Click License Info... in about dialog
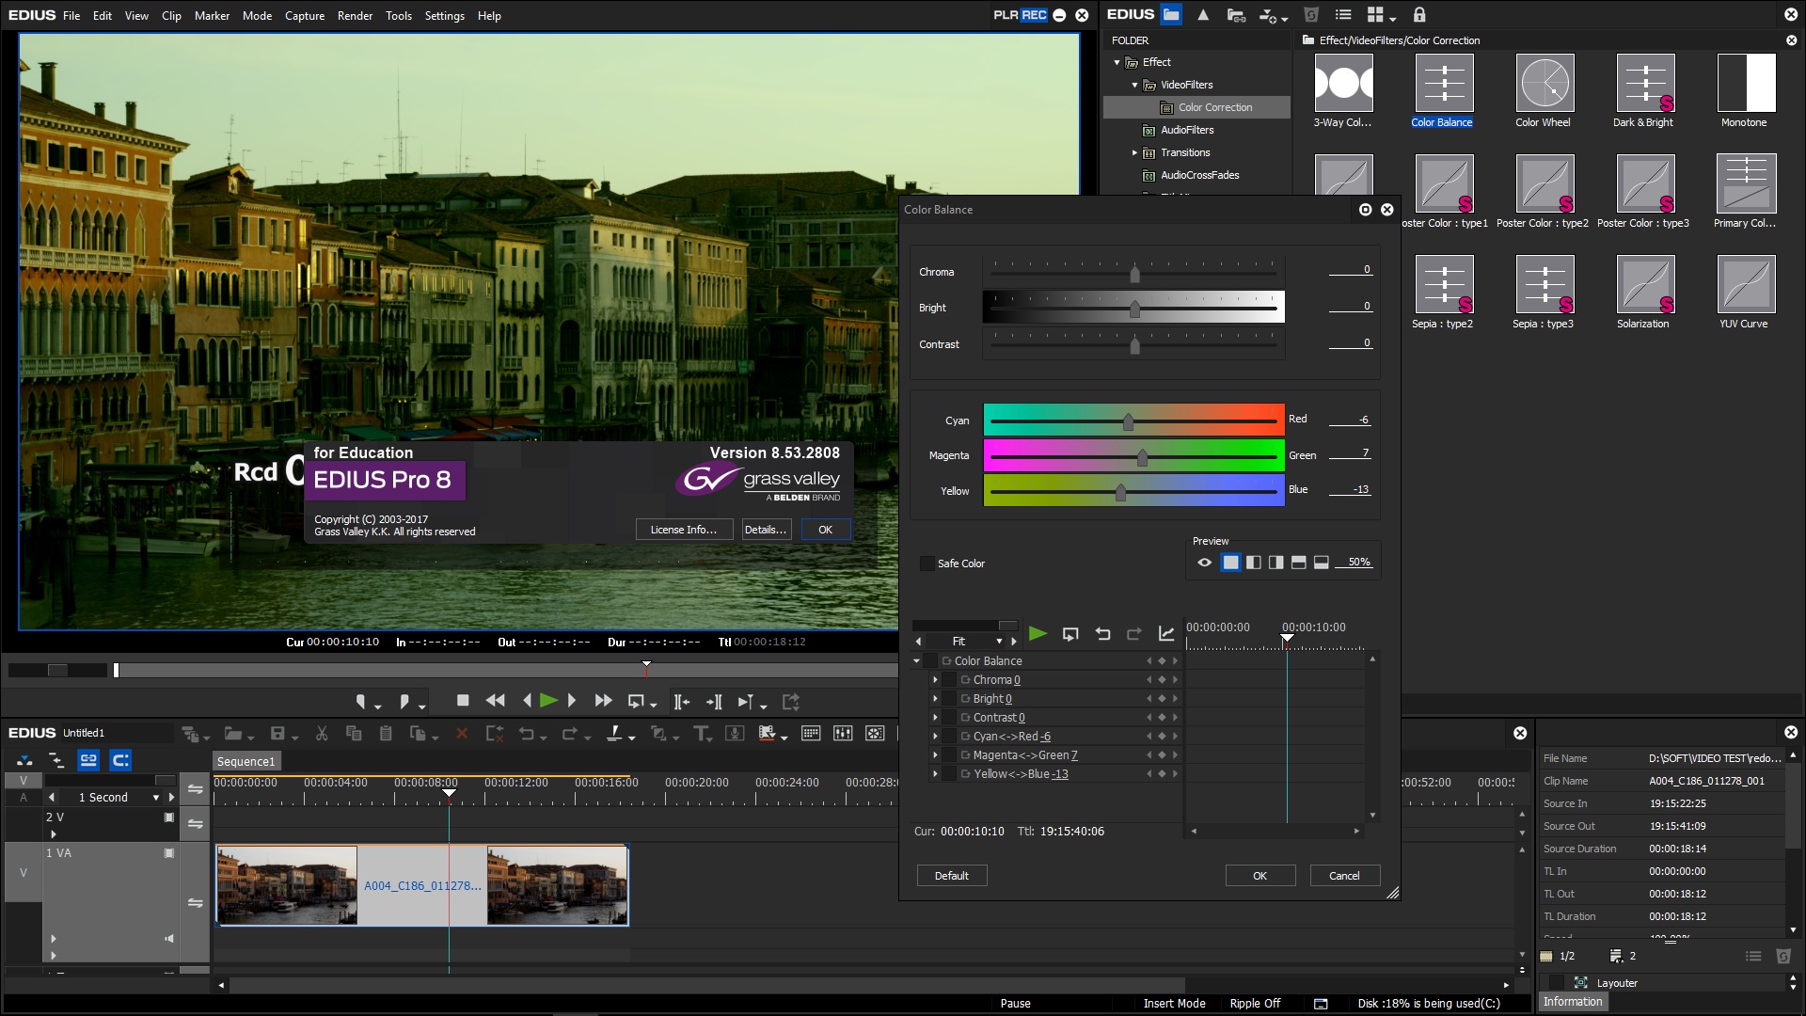Image resolution: width=1806 pixels, height=1016 pixels. (683, 530)
